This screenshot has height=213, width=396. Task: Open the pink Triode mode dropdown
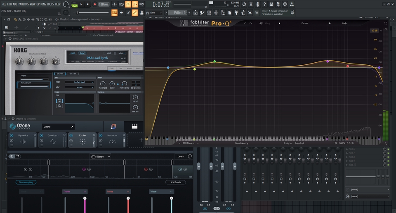[x=75, y=192]
